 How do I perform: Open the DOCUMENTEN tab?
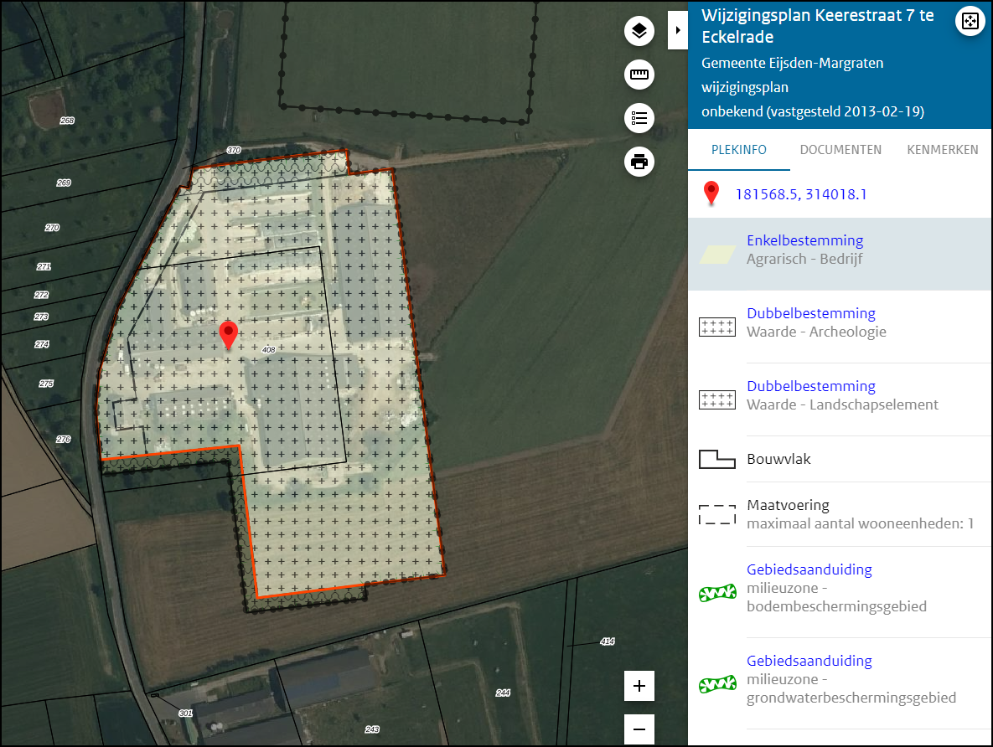pyautogui.click(x=840, y=150)
